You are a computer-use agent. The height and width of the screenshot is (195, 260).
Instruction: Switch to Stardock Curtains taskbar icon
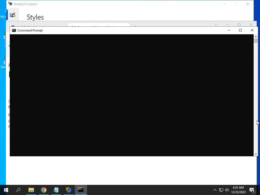69,190
